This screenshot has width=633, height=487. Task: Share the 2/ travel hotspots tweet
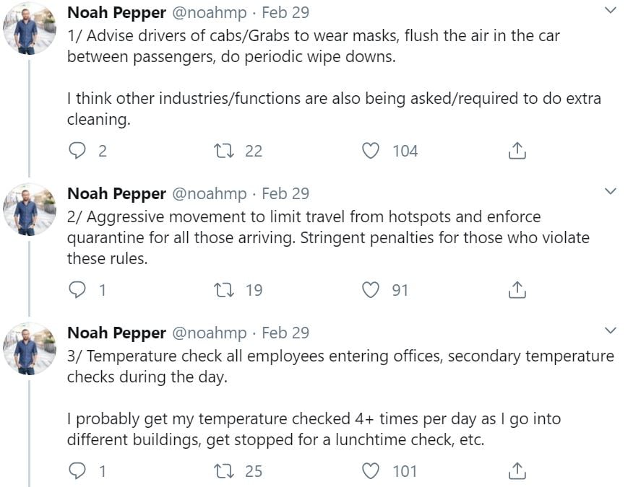[517, 290]
